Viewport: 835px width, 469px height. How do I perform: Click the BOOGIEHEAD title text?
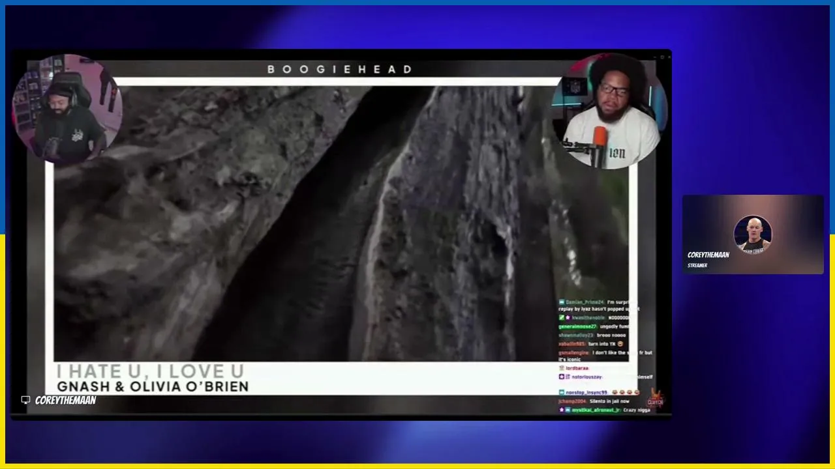(x=339, y=69)
